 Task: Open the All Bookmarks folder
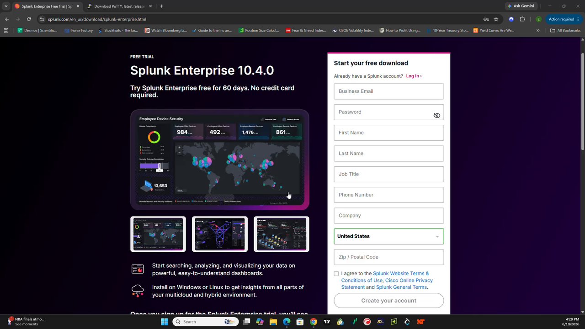[565, 31]
